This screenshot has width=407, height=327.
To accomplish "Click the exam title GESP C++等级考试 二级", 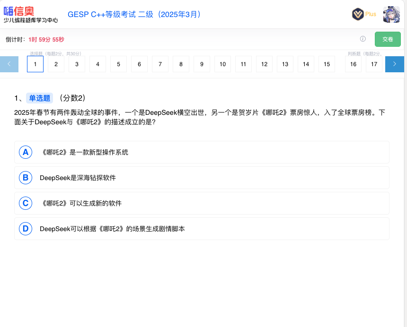I will 135,14.
